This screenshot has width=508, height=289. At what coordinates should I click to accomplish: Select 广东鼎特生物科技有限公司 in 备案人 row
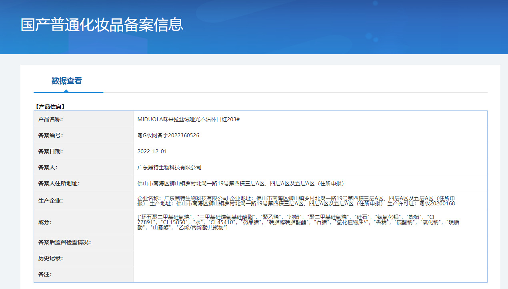(x=169, y=167)
